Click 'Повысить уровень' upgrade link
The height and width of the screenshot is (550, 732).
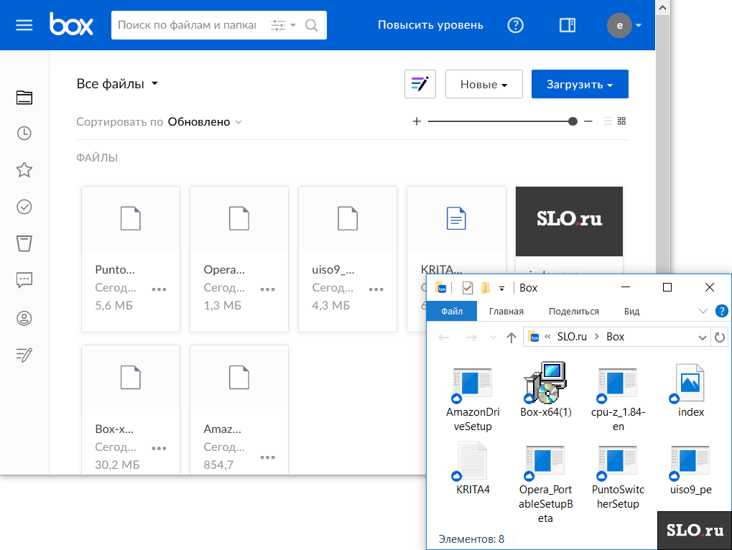pos(430,25)
